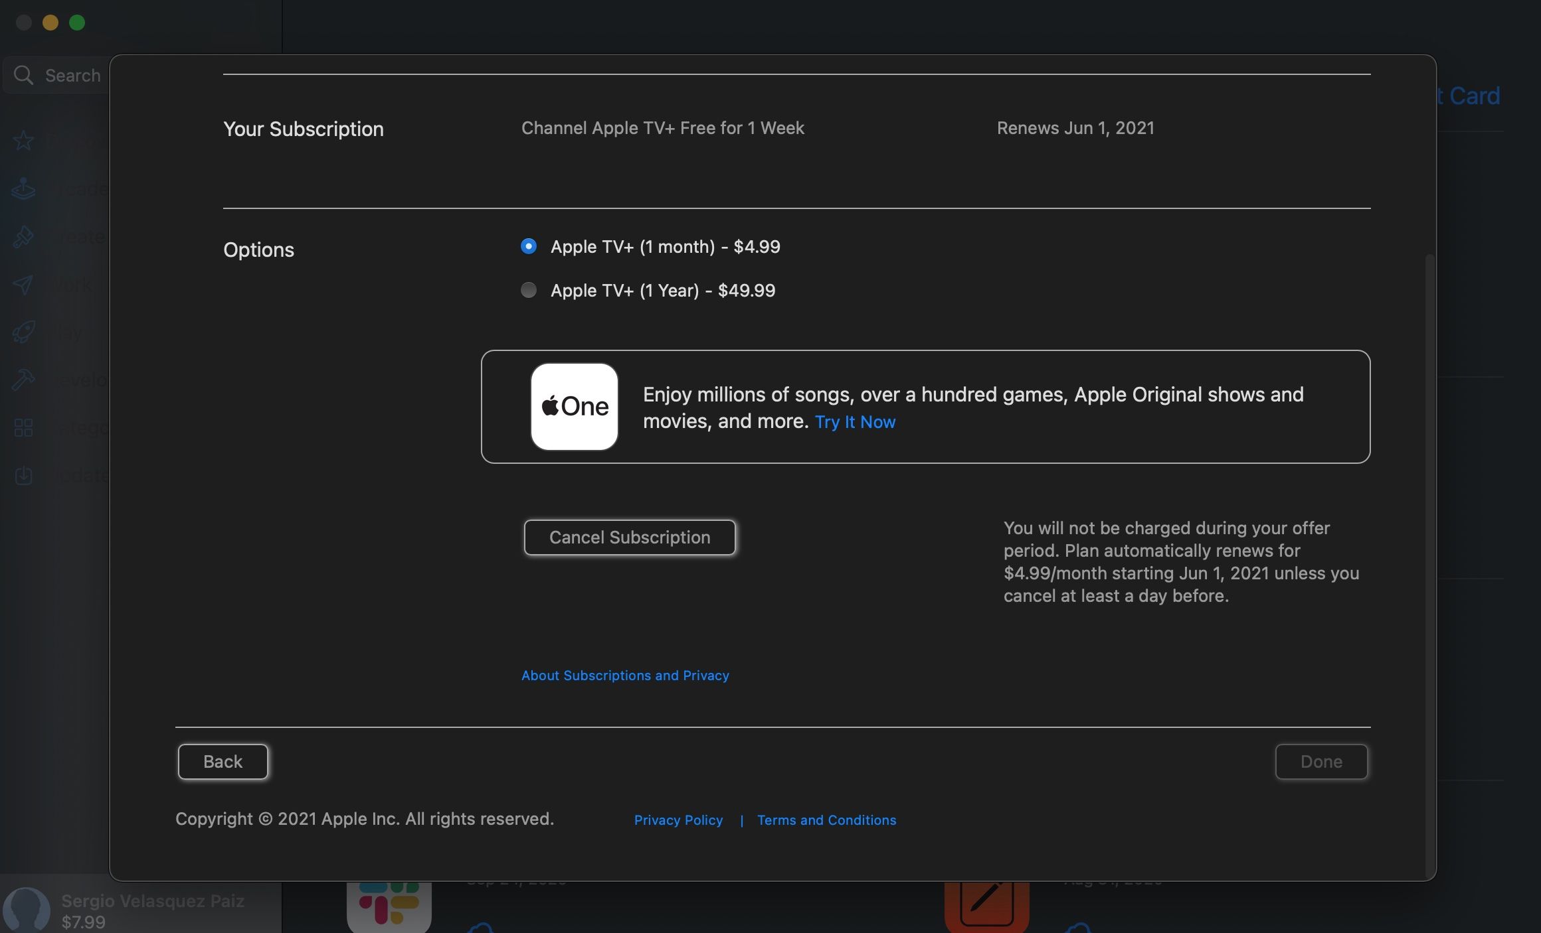Click the dialog scrollbar on the right

point(1428,465)
